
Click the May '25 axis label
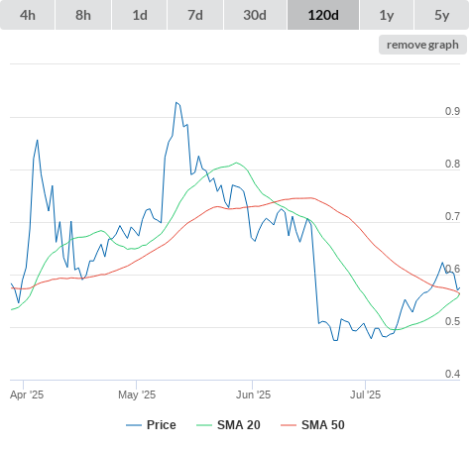(137, 395)
